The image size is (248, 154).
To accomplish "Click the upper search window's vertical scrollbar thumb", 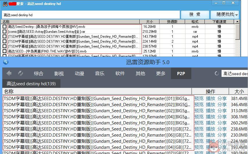I will [238, 32].
